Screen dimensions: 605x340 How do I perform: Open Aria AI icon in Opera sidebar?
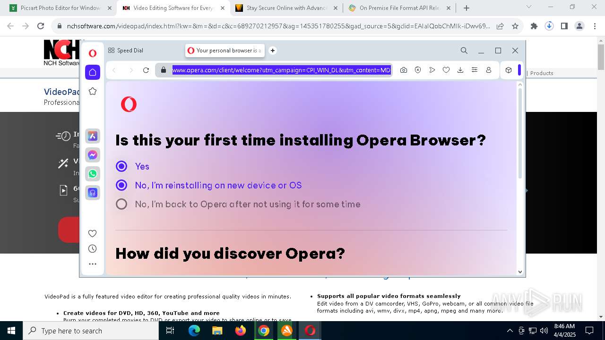click(93, 136)
